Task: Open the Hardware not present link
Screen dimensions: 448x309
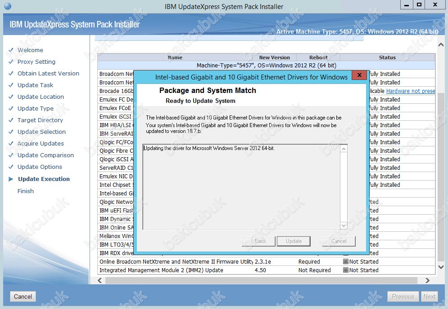Action: (x=411, y=91)
